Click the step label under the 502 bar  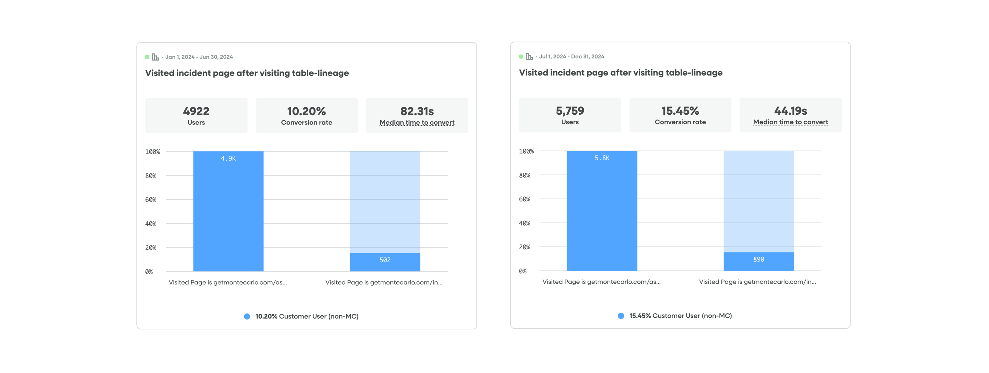coord(384,282)
